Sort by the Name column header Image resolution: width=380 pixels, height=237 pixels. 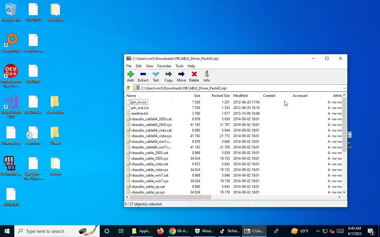148,96
